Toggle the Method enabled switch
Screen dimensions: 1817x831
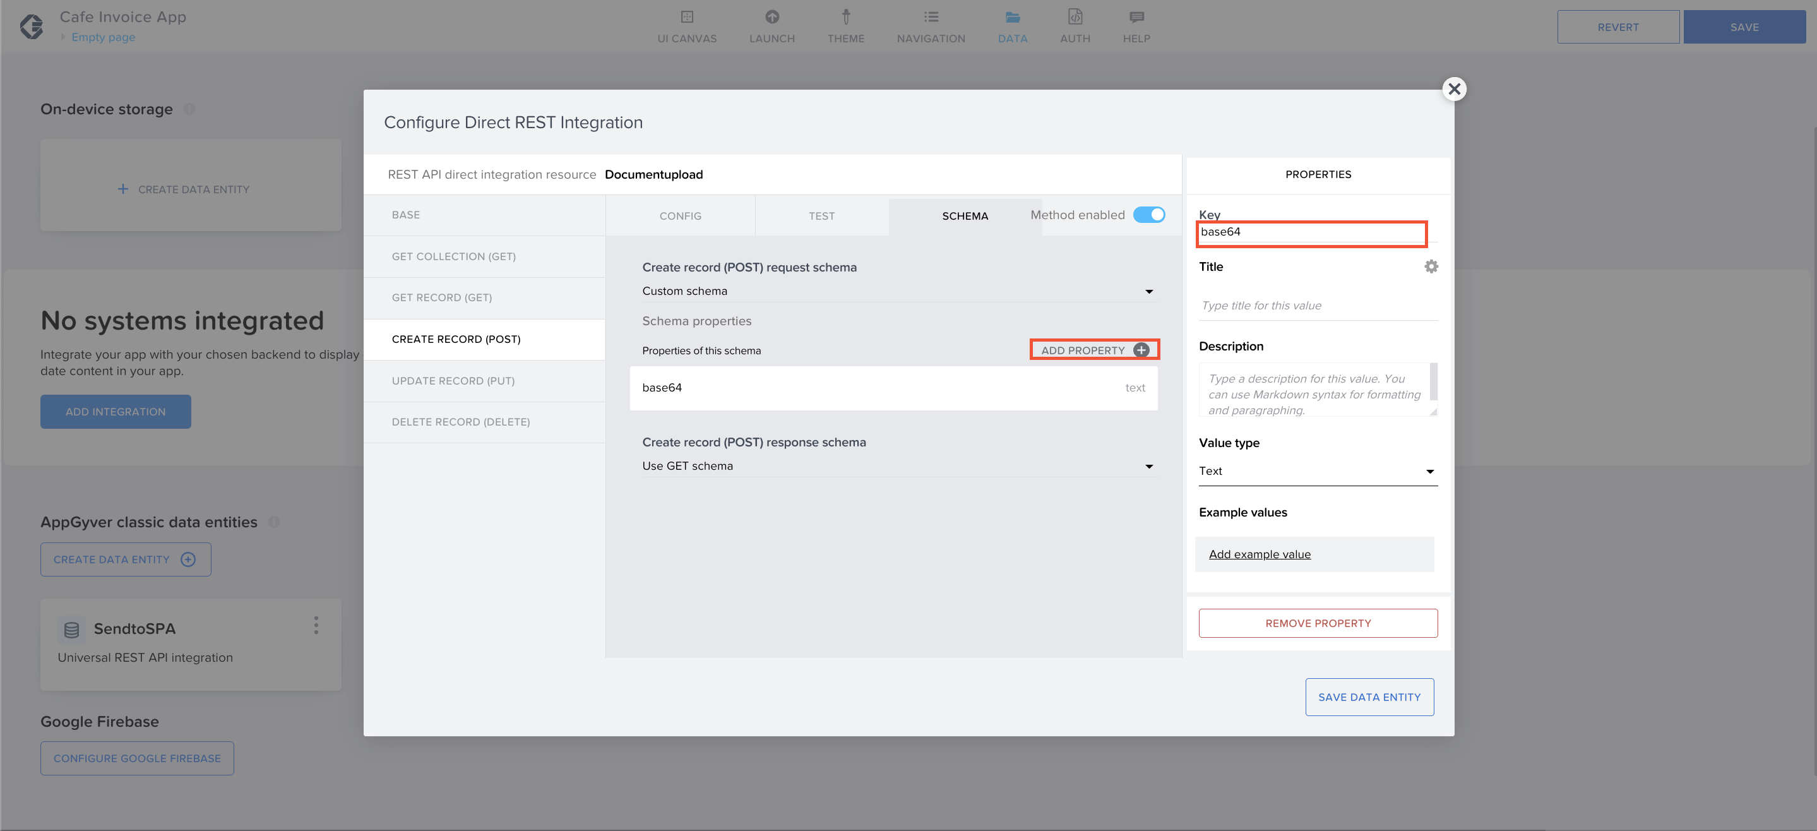click(1149, 215)
